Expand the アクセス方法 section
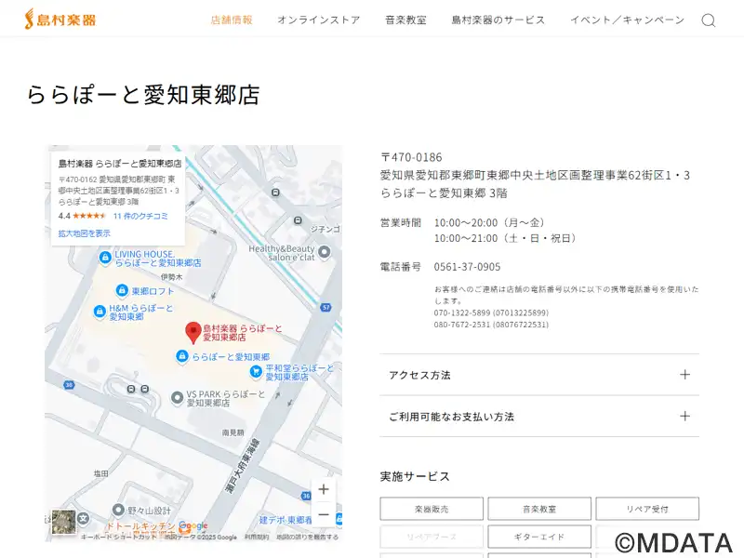Screen dimensions: 744x558 (539, 375)
